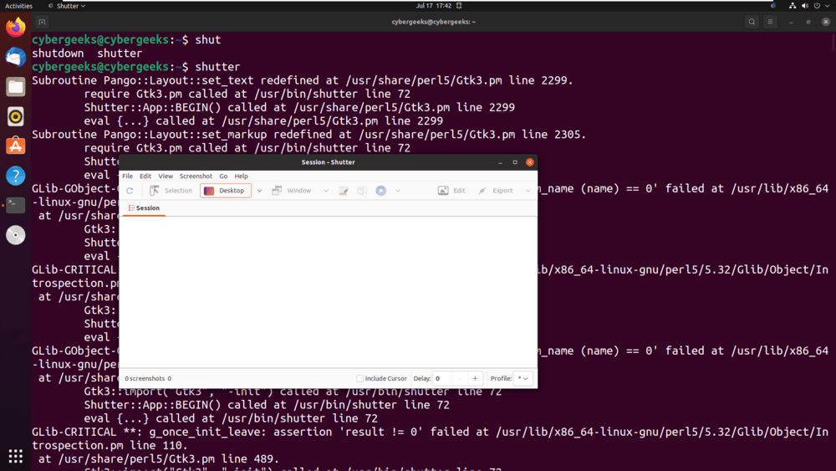This screenshot has height=471, width=836.
Task: Click the menu capture icon in the toolbar
Action: (x=344, y=191)
